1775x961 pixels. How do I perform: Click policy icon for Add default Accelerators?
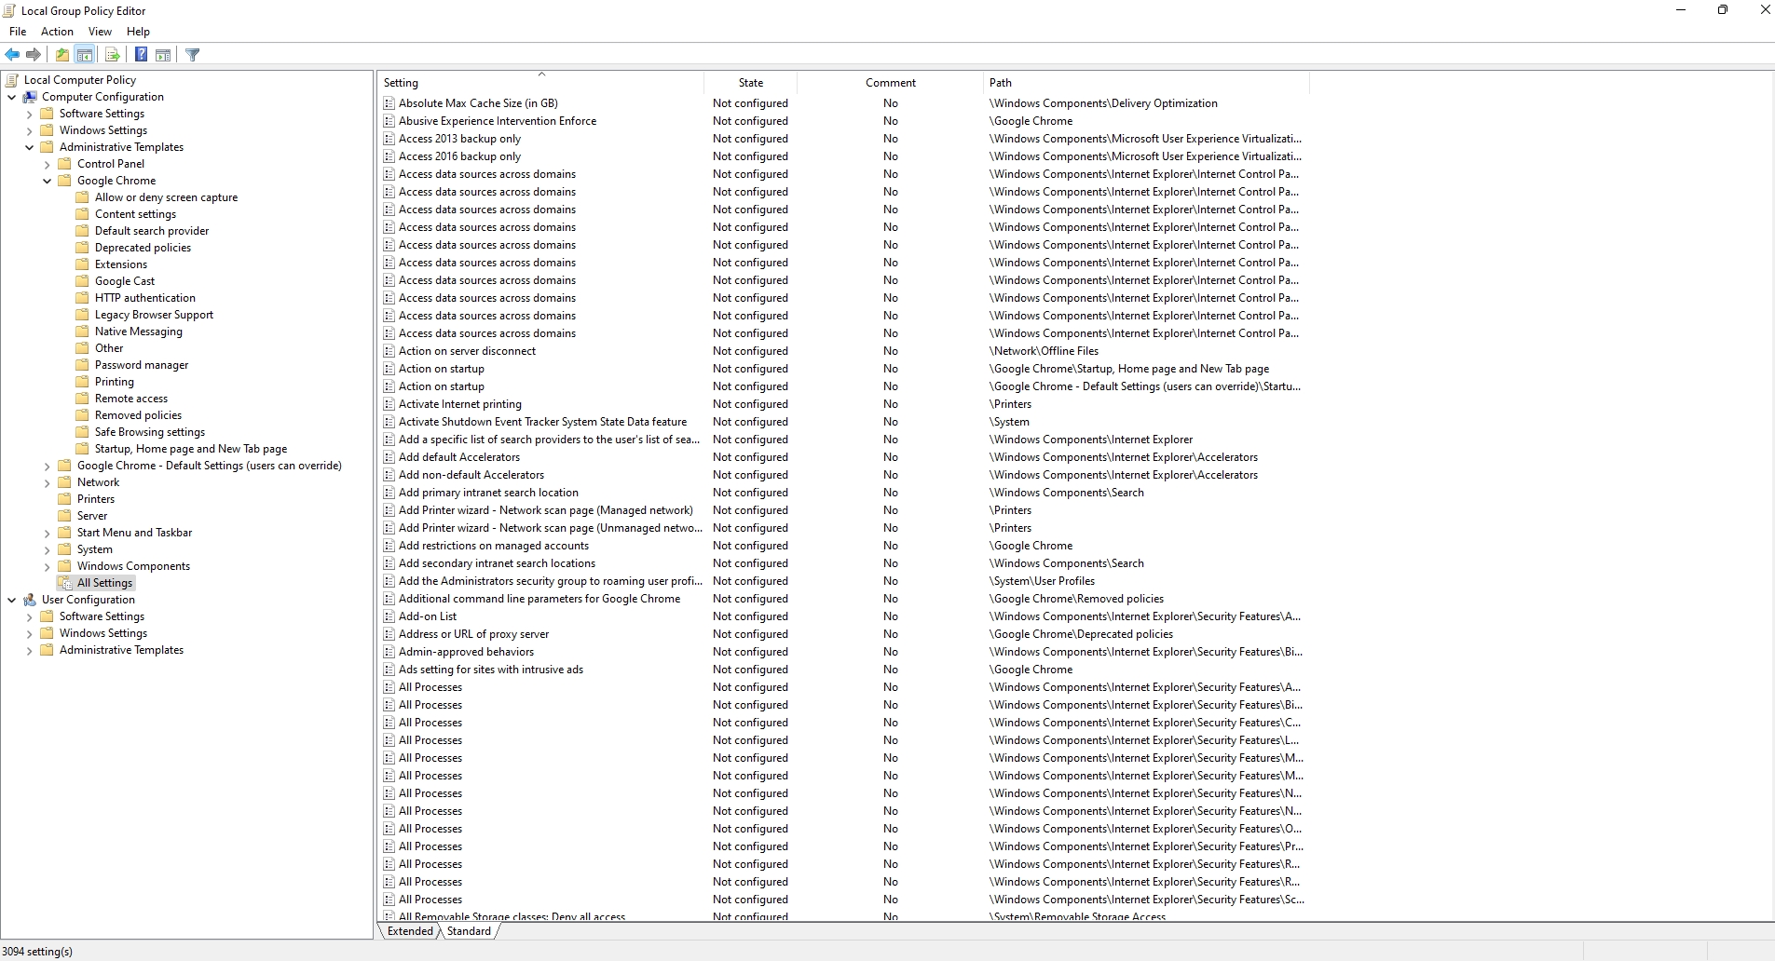(x=389, y=457)
